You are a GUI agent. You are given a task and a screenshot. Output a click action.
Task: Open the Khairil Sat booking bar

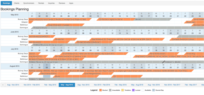[x=194, y=22]
